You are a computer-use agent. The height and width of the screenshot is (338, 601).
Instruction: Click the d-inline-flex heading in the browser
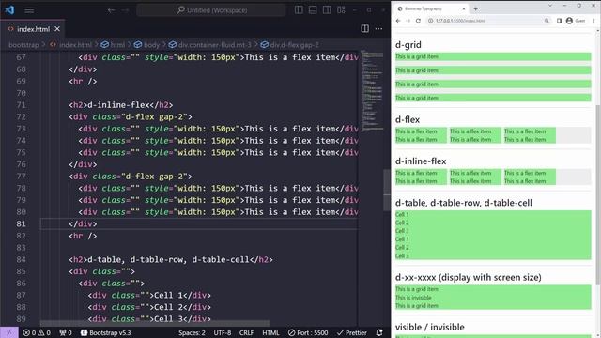tap(421, 161)
